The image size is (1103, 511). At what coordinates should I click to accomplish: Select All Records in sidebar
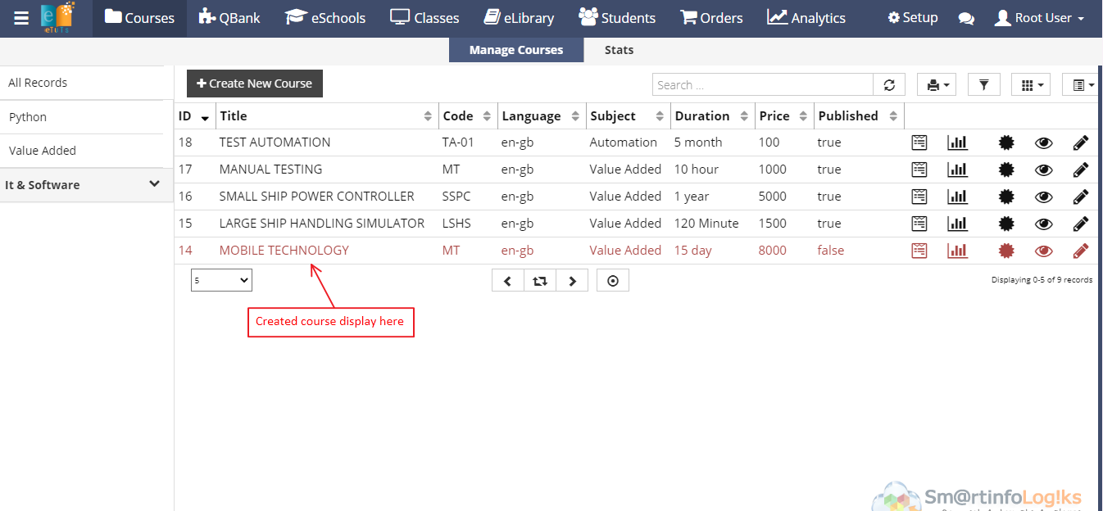coord(82,83)
